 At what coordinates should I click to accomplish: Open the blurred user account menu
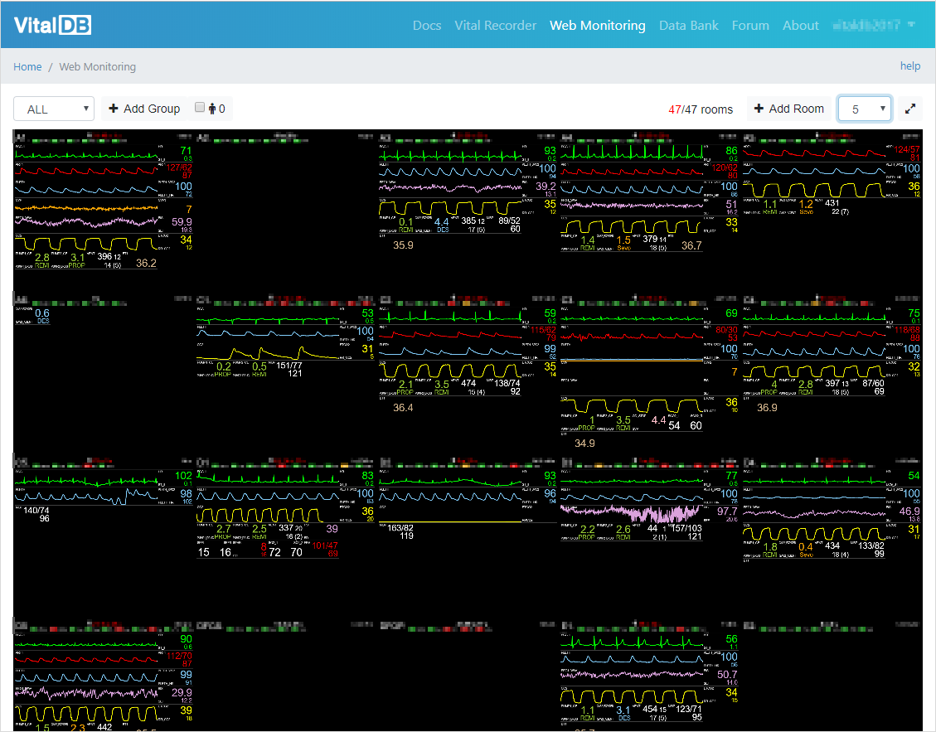(x=873, y=25)
